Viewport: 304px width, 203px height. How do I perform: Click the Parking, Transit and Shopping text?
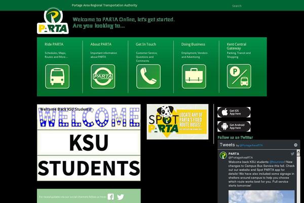pyautogui.click(x=239, y=55)
